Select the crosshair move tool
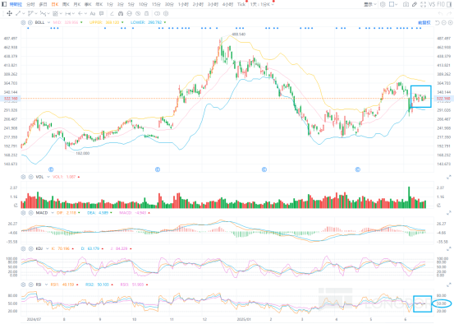454x324 pixels. (x=9, y=13)
